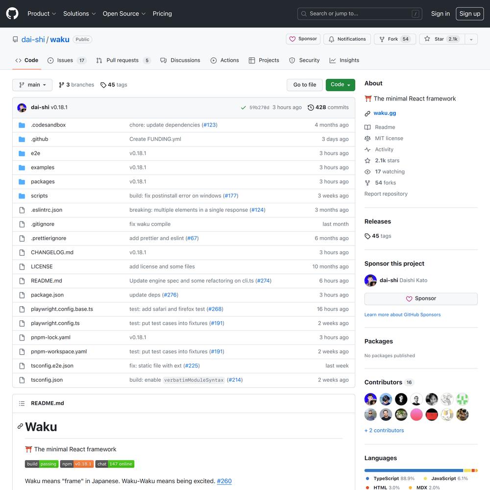Click the npm v0.18.1 badge
The image size is (490, 490).
[x=77, y=464]
